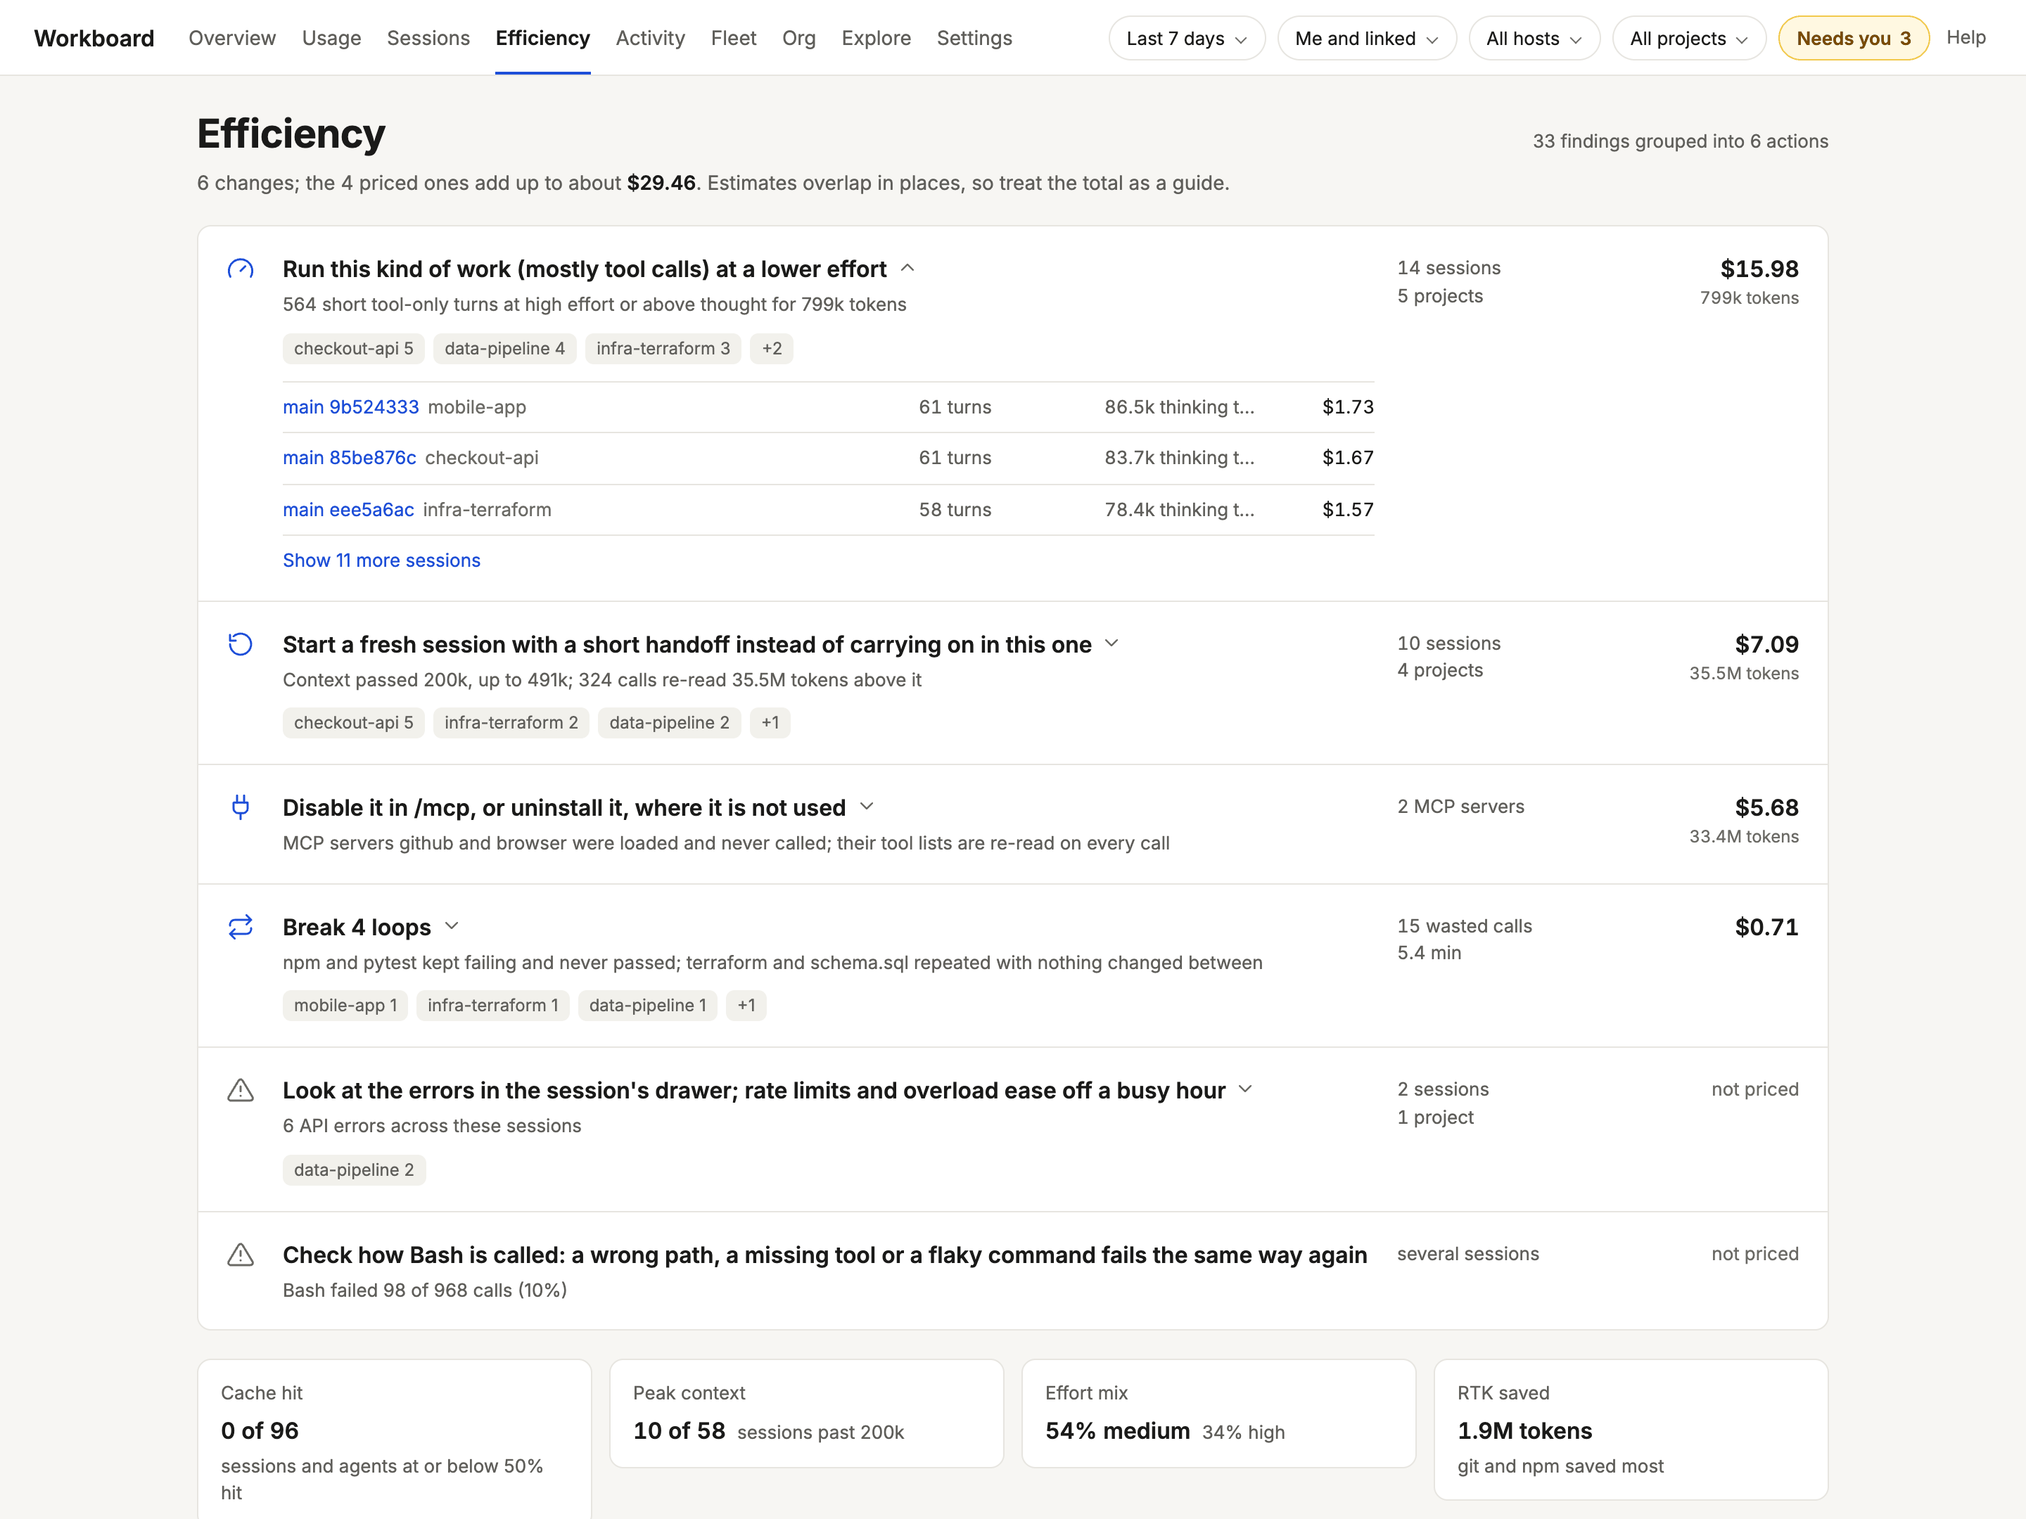The image size is (2026, 1519).
Task: Switch to the Sessions tab
Action: tap(428, 39)
